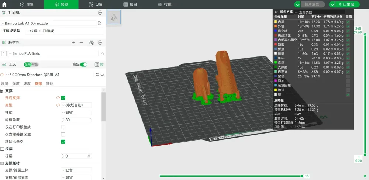Open printer settings gear icon

tap(100, 13)
